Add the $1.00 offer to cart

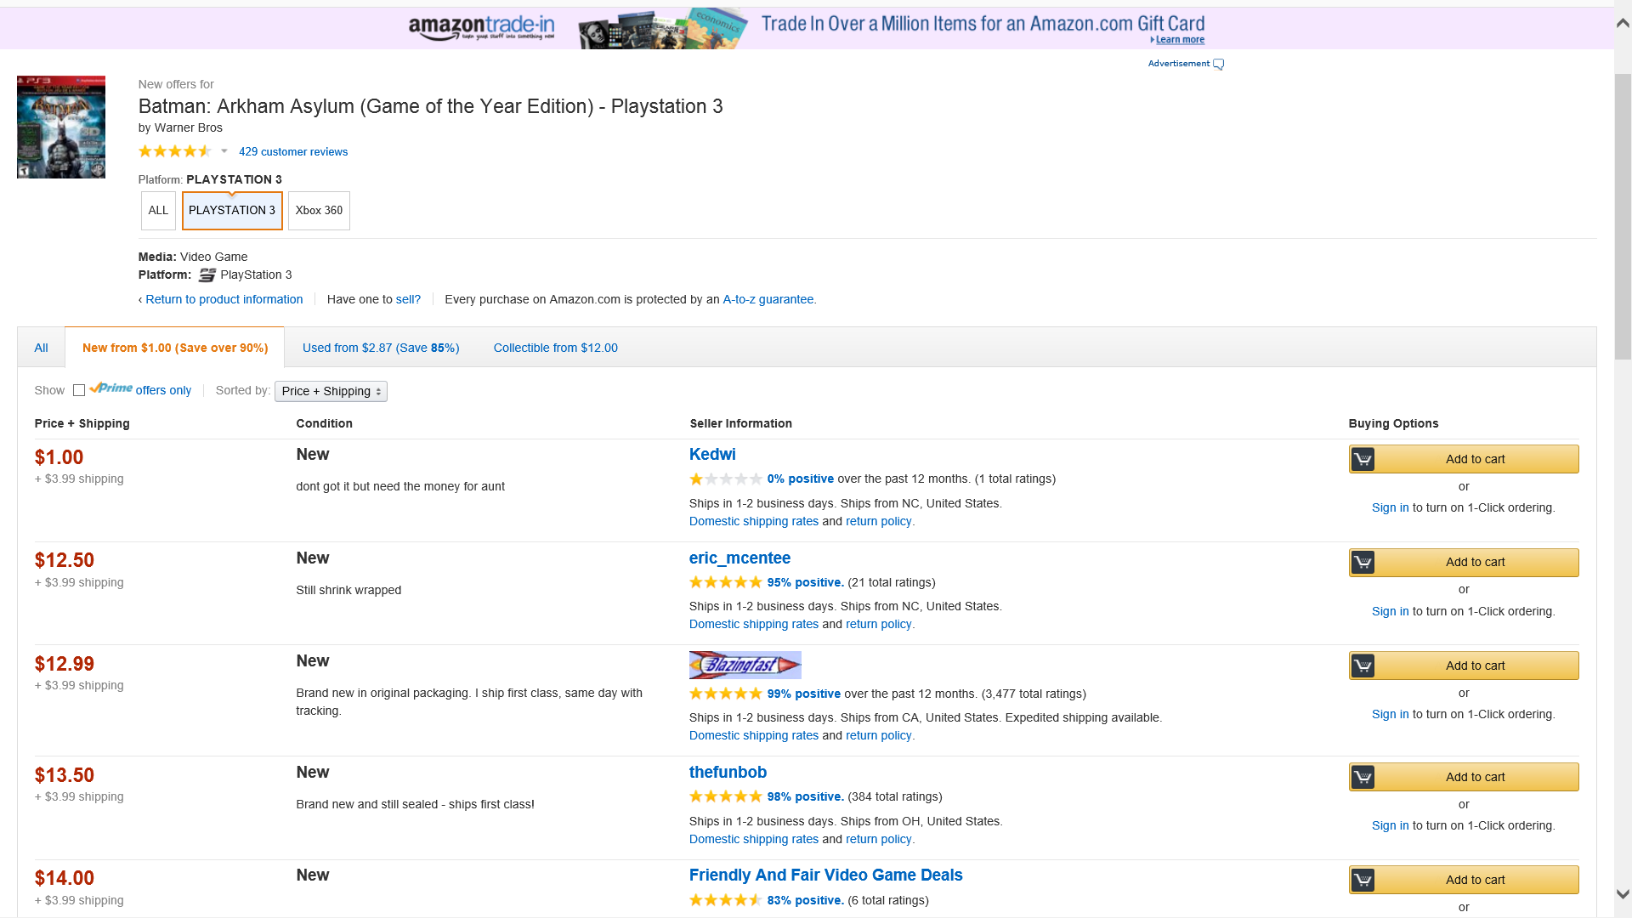(x=1464, y=459)
